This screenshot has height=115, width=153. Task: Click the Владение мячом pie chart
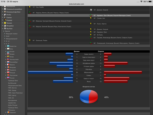coord(89,97)
